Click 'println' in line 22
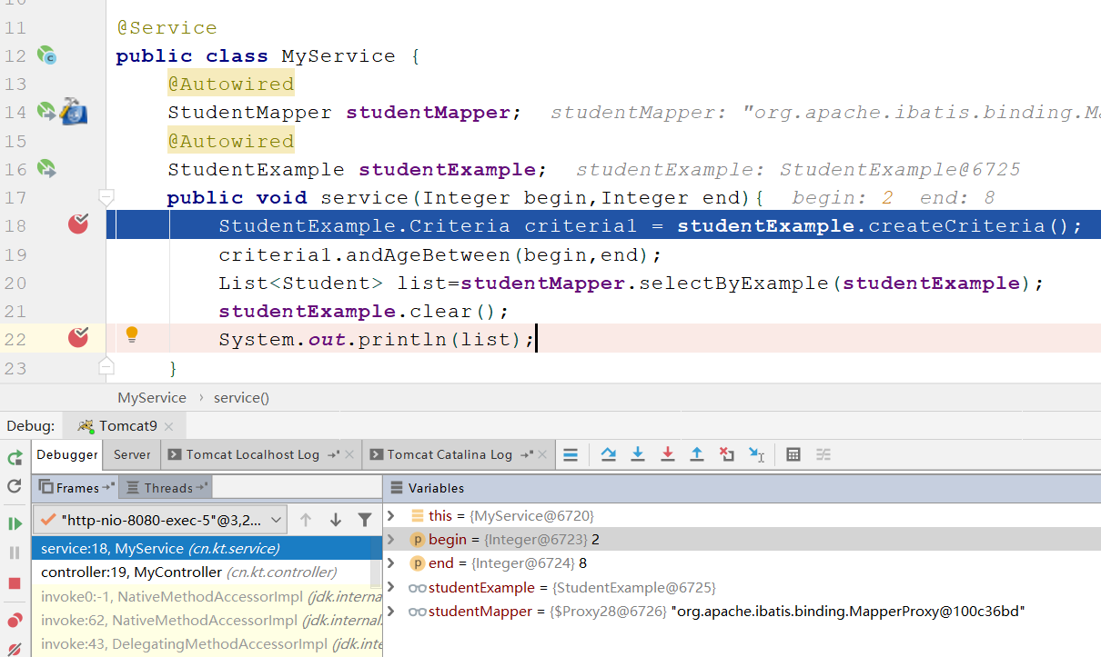The height and width of the screenshot is (657, 1101). pos(410,340)
